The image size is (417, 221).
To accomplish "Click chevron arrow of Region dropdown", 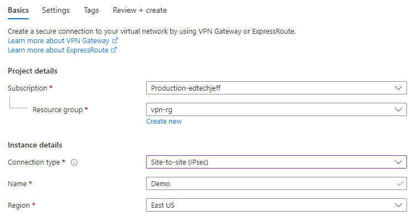I will point(399,205).
